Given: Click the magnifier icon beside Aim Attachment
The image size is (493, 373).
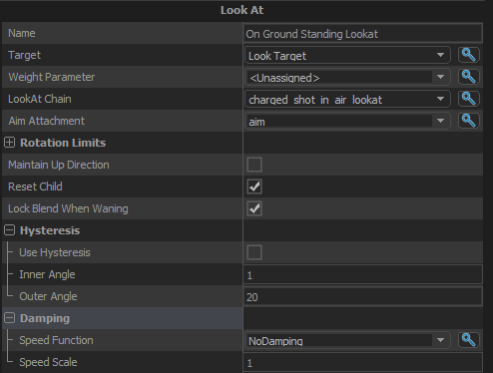Looking at the screenshot, I should click(469, 121).
